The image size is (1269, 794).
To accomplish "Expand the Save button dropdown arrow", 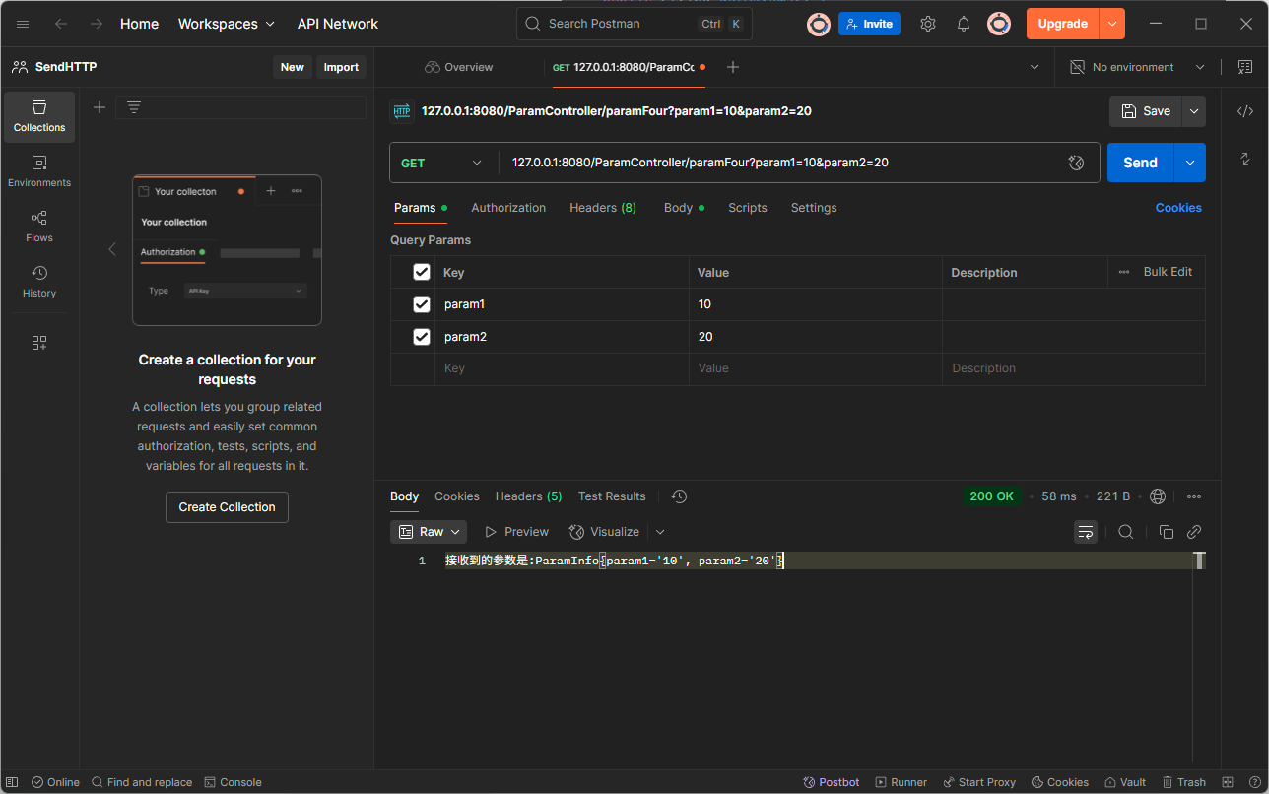I will click(1194, 111).
